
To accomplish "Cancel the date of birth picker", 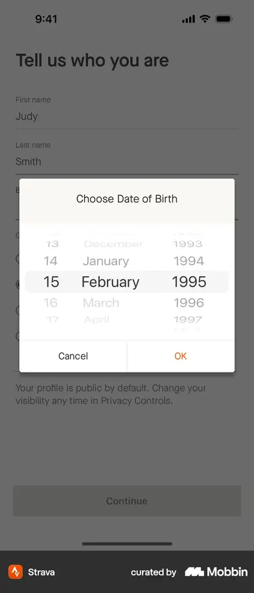I will point(73,356).
